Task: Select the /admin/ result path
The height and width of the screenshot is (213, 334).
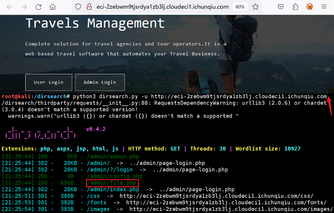Action: (98, 163)
